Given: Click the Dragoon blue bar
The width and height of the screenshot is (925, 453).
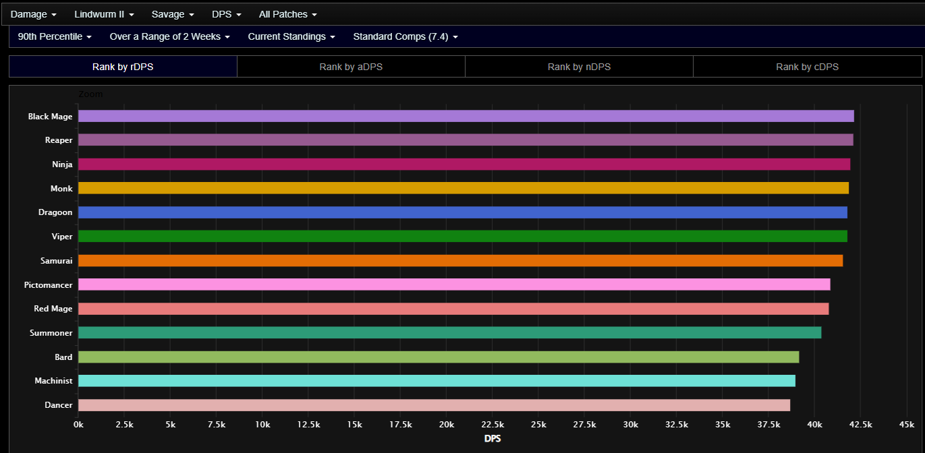Looking at the screenshot, I should point(463,212).
